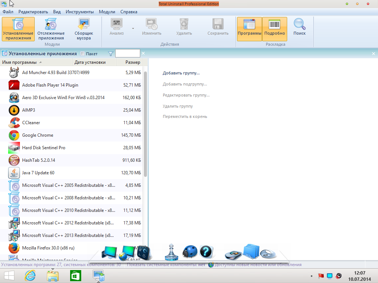Focus the filter text field
Image resolution: width=378 pixels, height=283 pixels.
[x=127, y=53]
